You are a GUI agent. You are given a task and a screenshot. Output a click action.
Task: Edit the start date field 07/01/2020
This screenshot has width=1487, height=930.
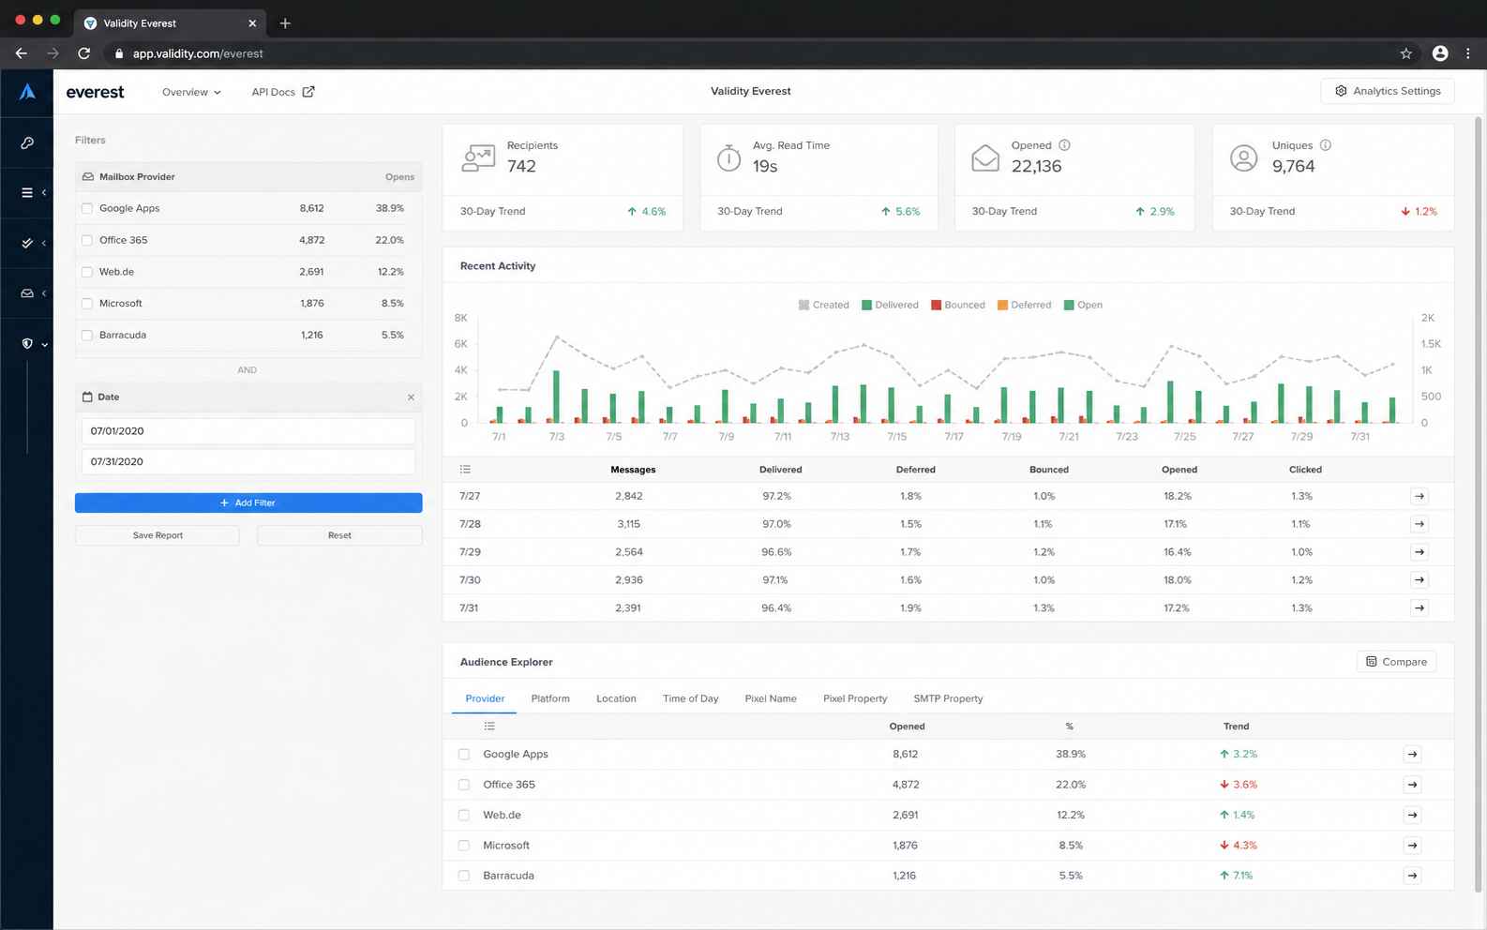pyautogui.click(x=248, y=431)
